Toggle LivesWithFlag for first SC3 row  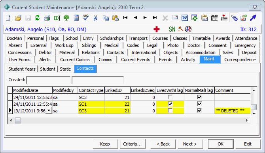tap(170, 97)
